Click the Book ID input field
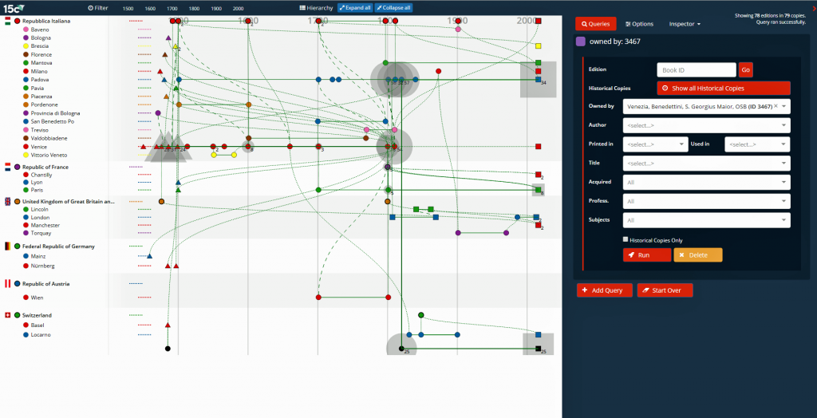The width and height of the screenshot is (817, 418). click(696, 70)
